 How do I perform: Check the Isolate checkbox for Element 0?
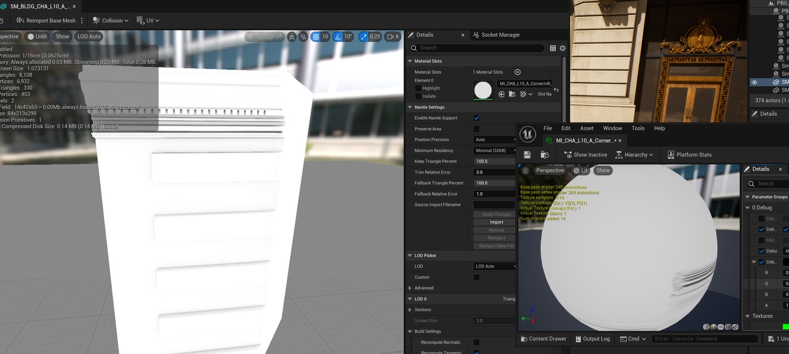pos(418,96)
